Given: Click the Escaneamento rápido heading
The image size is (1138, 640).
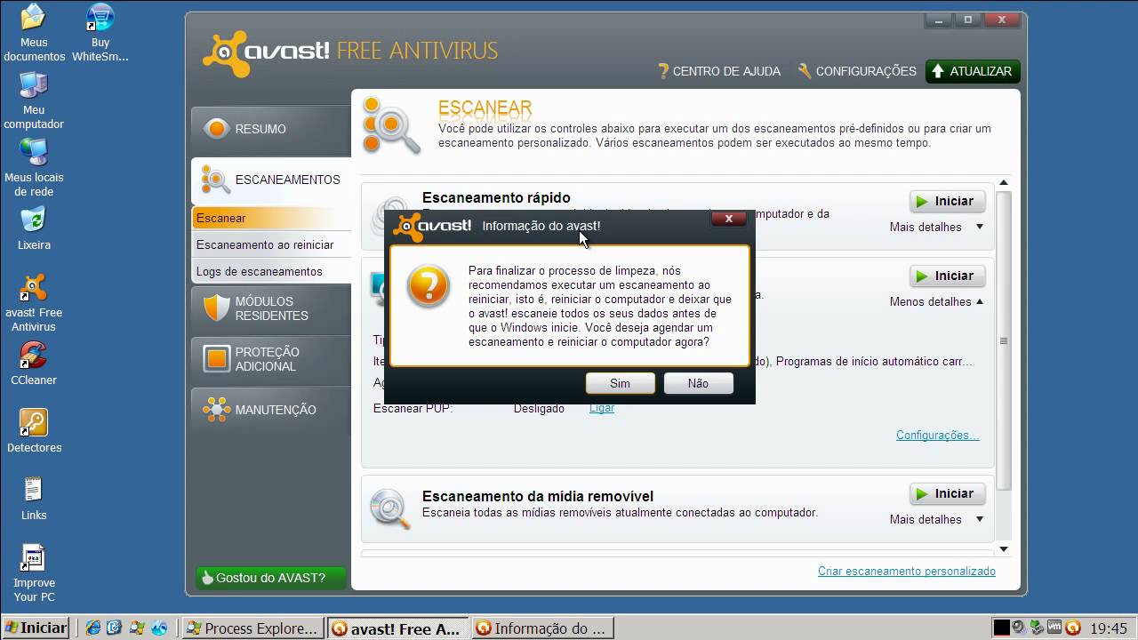Looking at the screenshot, I should tap(496, 197).
